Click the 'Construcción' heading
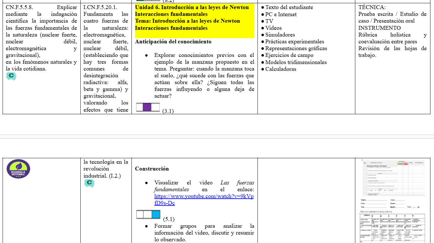 coord(152,169)
